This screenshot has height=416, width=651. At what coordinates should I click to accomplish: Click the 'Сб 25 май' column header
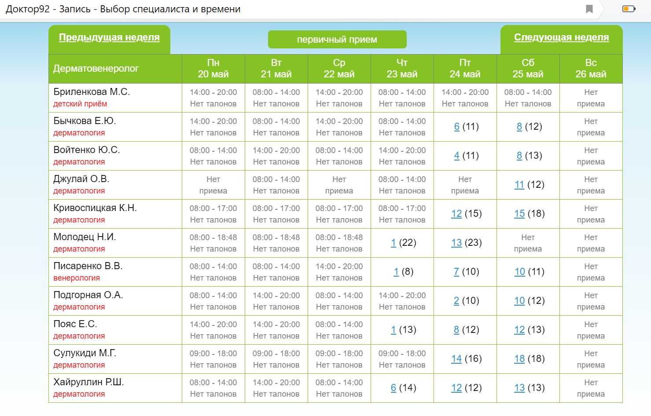pos(528,69)
